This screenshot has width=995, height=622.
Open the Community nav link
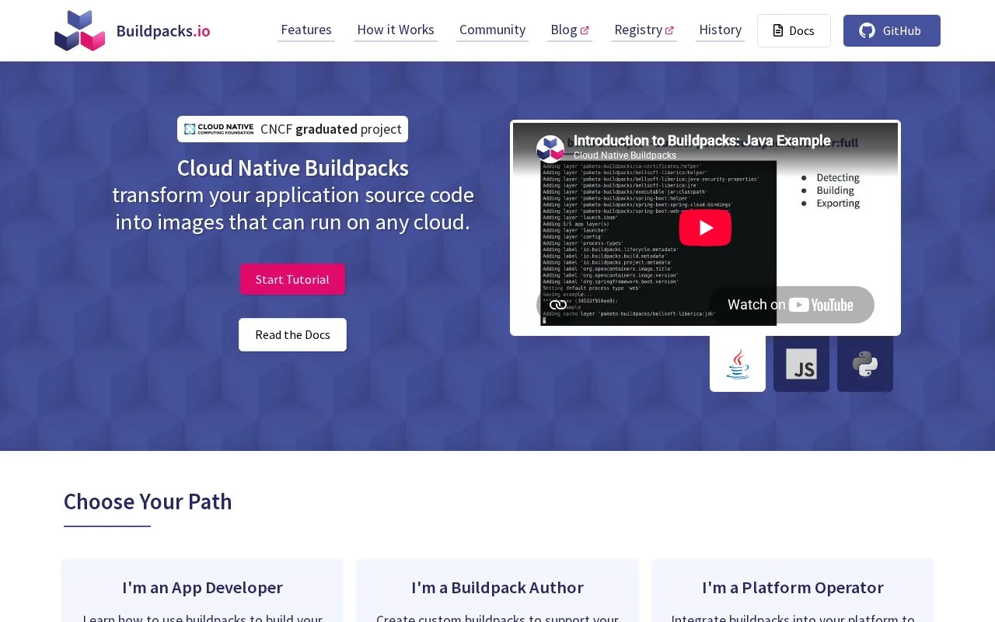[492, 30]
